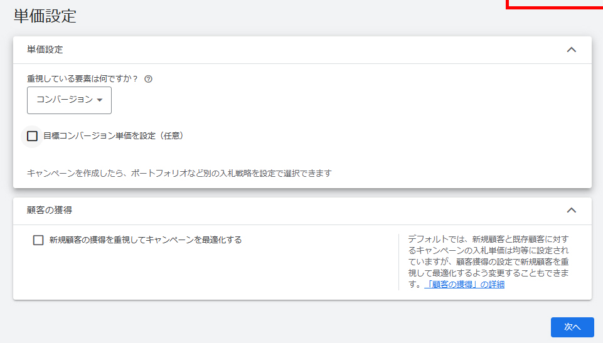Click the 新規顧客の獲得を重視してキャンペーンを最適化する label

146,240
